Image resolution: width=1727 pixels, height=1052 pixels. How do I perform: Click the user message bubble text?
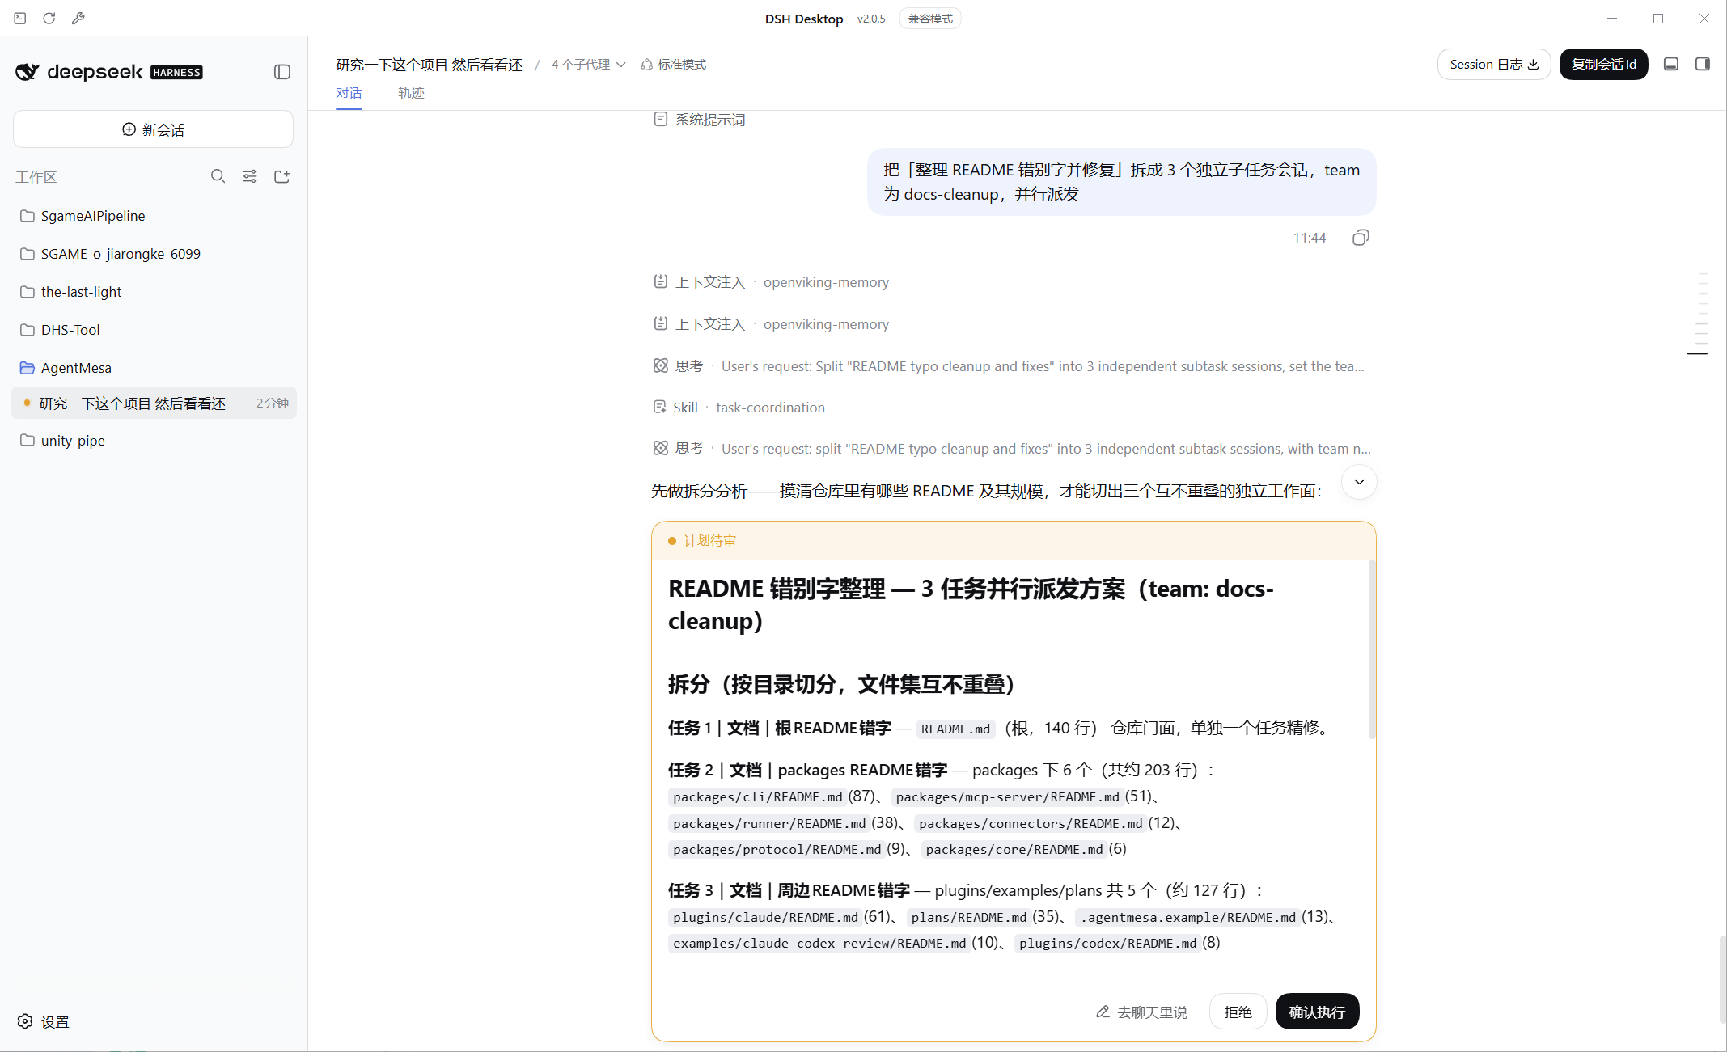[1121, 182]
